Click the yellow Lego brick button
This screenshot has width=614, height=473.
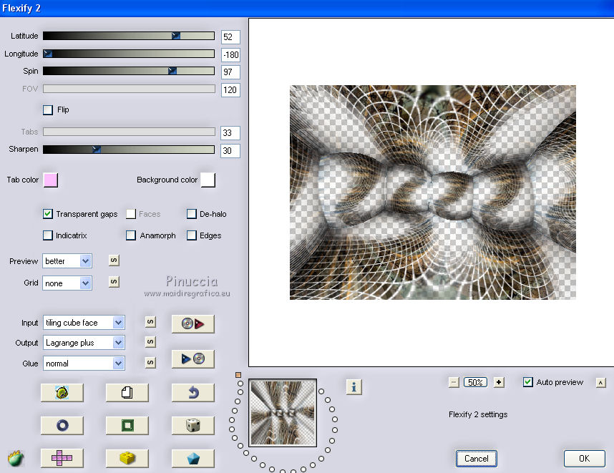click(127, 458)
